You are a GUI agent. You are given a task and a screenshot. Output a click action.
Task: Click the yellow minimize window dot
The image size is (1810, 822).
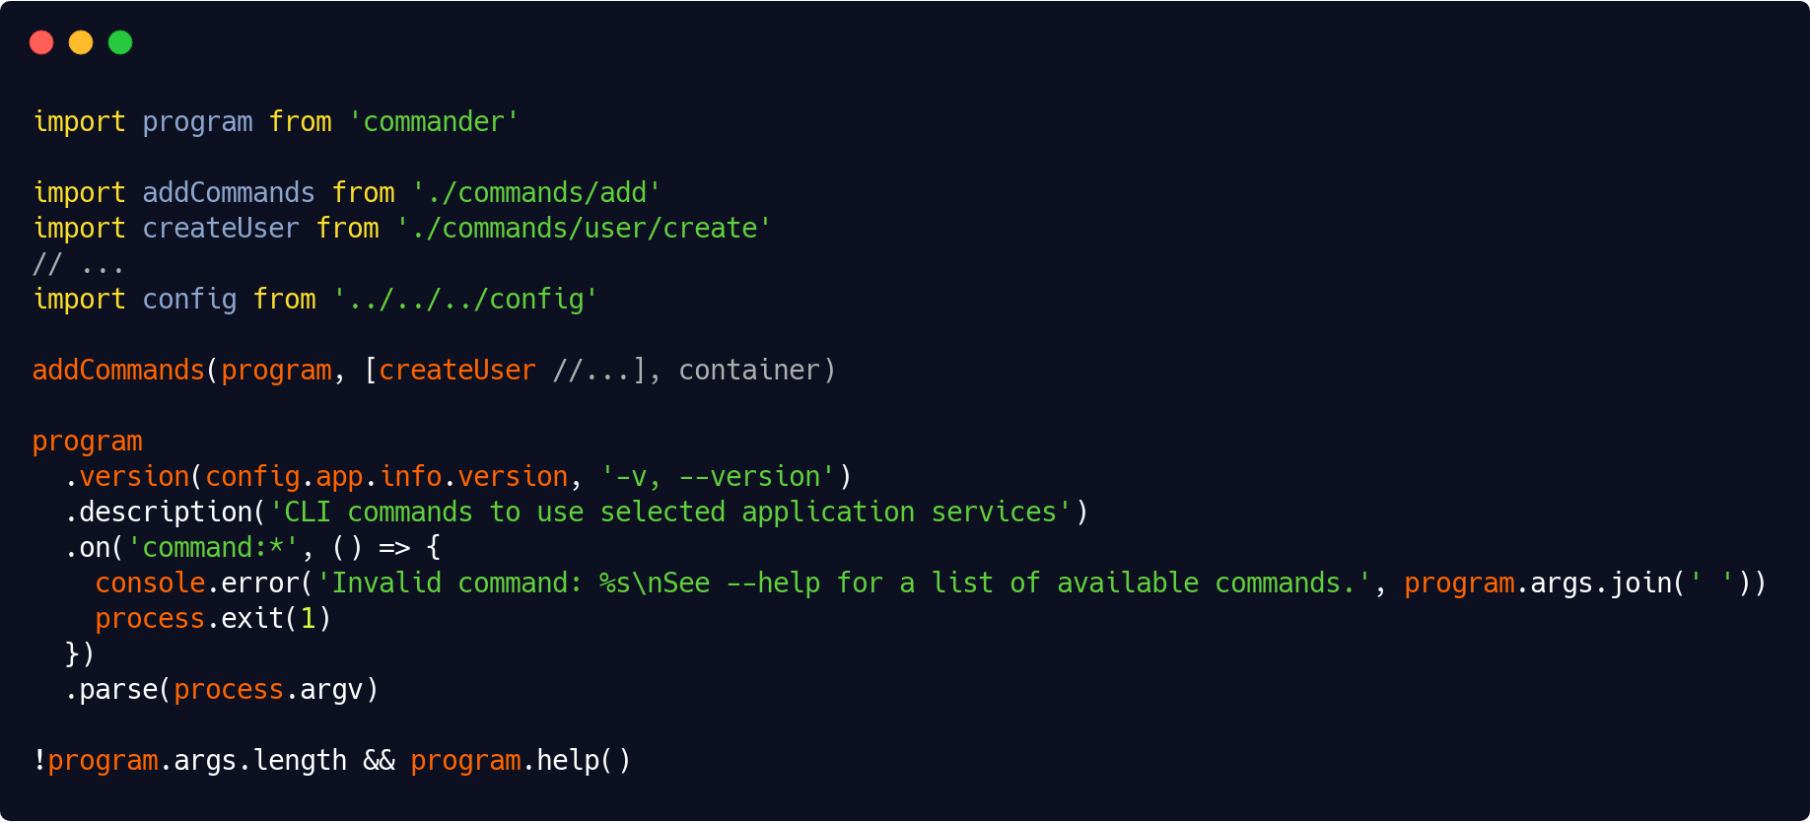pos(81,42)
